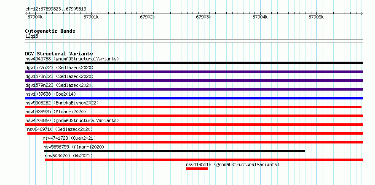
Task: Click the red nsv5938925 variant bar
Action: click(194, 116)
